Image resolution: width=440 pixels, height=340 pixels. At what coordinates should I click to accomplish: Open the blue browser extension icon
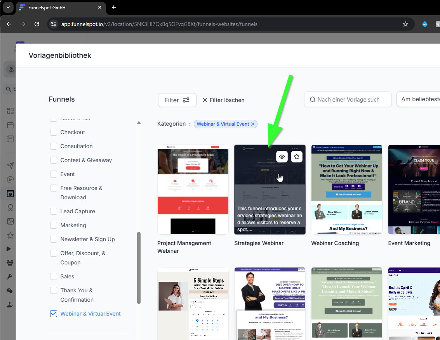coord(425,24)
